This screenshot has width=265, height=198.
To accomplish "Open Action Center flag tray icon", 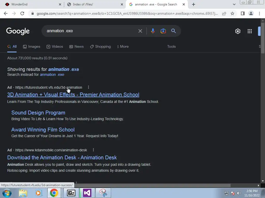I will (x=233, y=193).
